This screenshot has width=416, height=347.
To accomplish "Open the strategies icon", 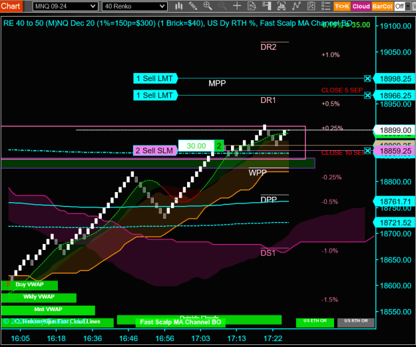I will 311,6.
